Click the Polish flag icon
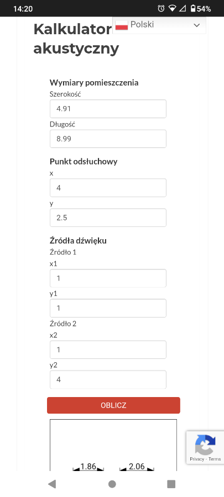Viewport: 224px width, 497px height. pyautogui.click(x=122, y=25)
